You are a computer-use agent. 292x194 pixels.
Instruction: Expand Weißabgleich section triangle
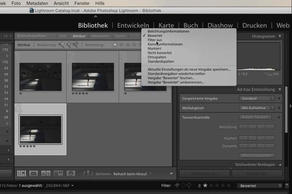click(x=279, y=108)
